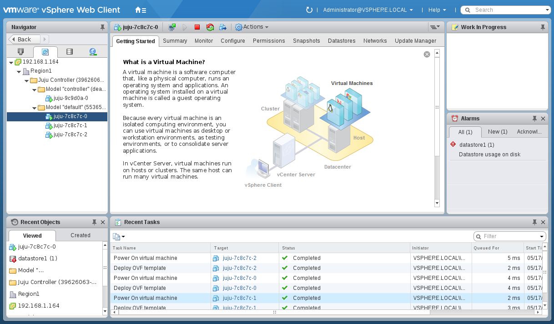Open the Administrator@VSPHERE.LOCAL user dropdown

[x=368, y=10]
